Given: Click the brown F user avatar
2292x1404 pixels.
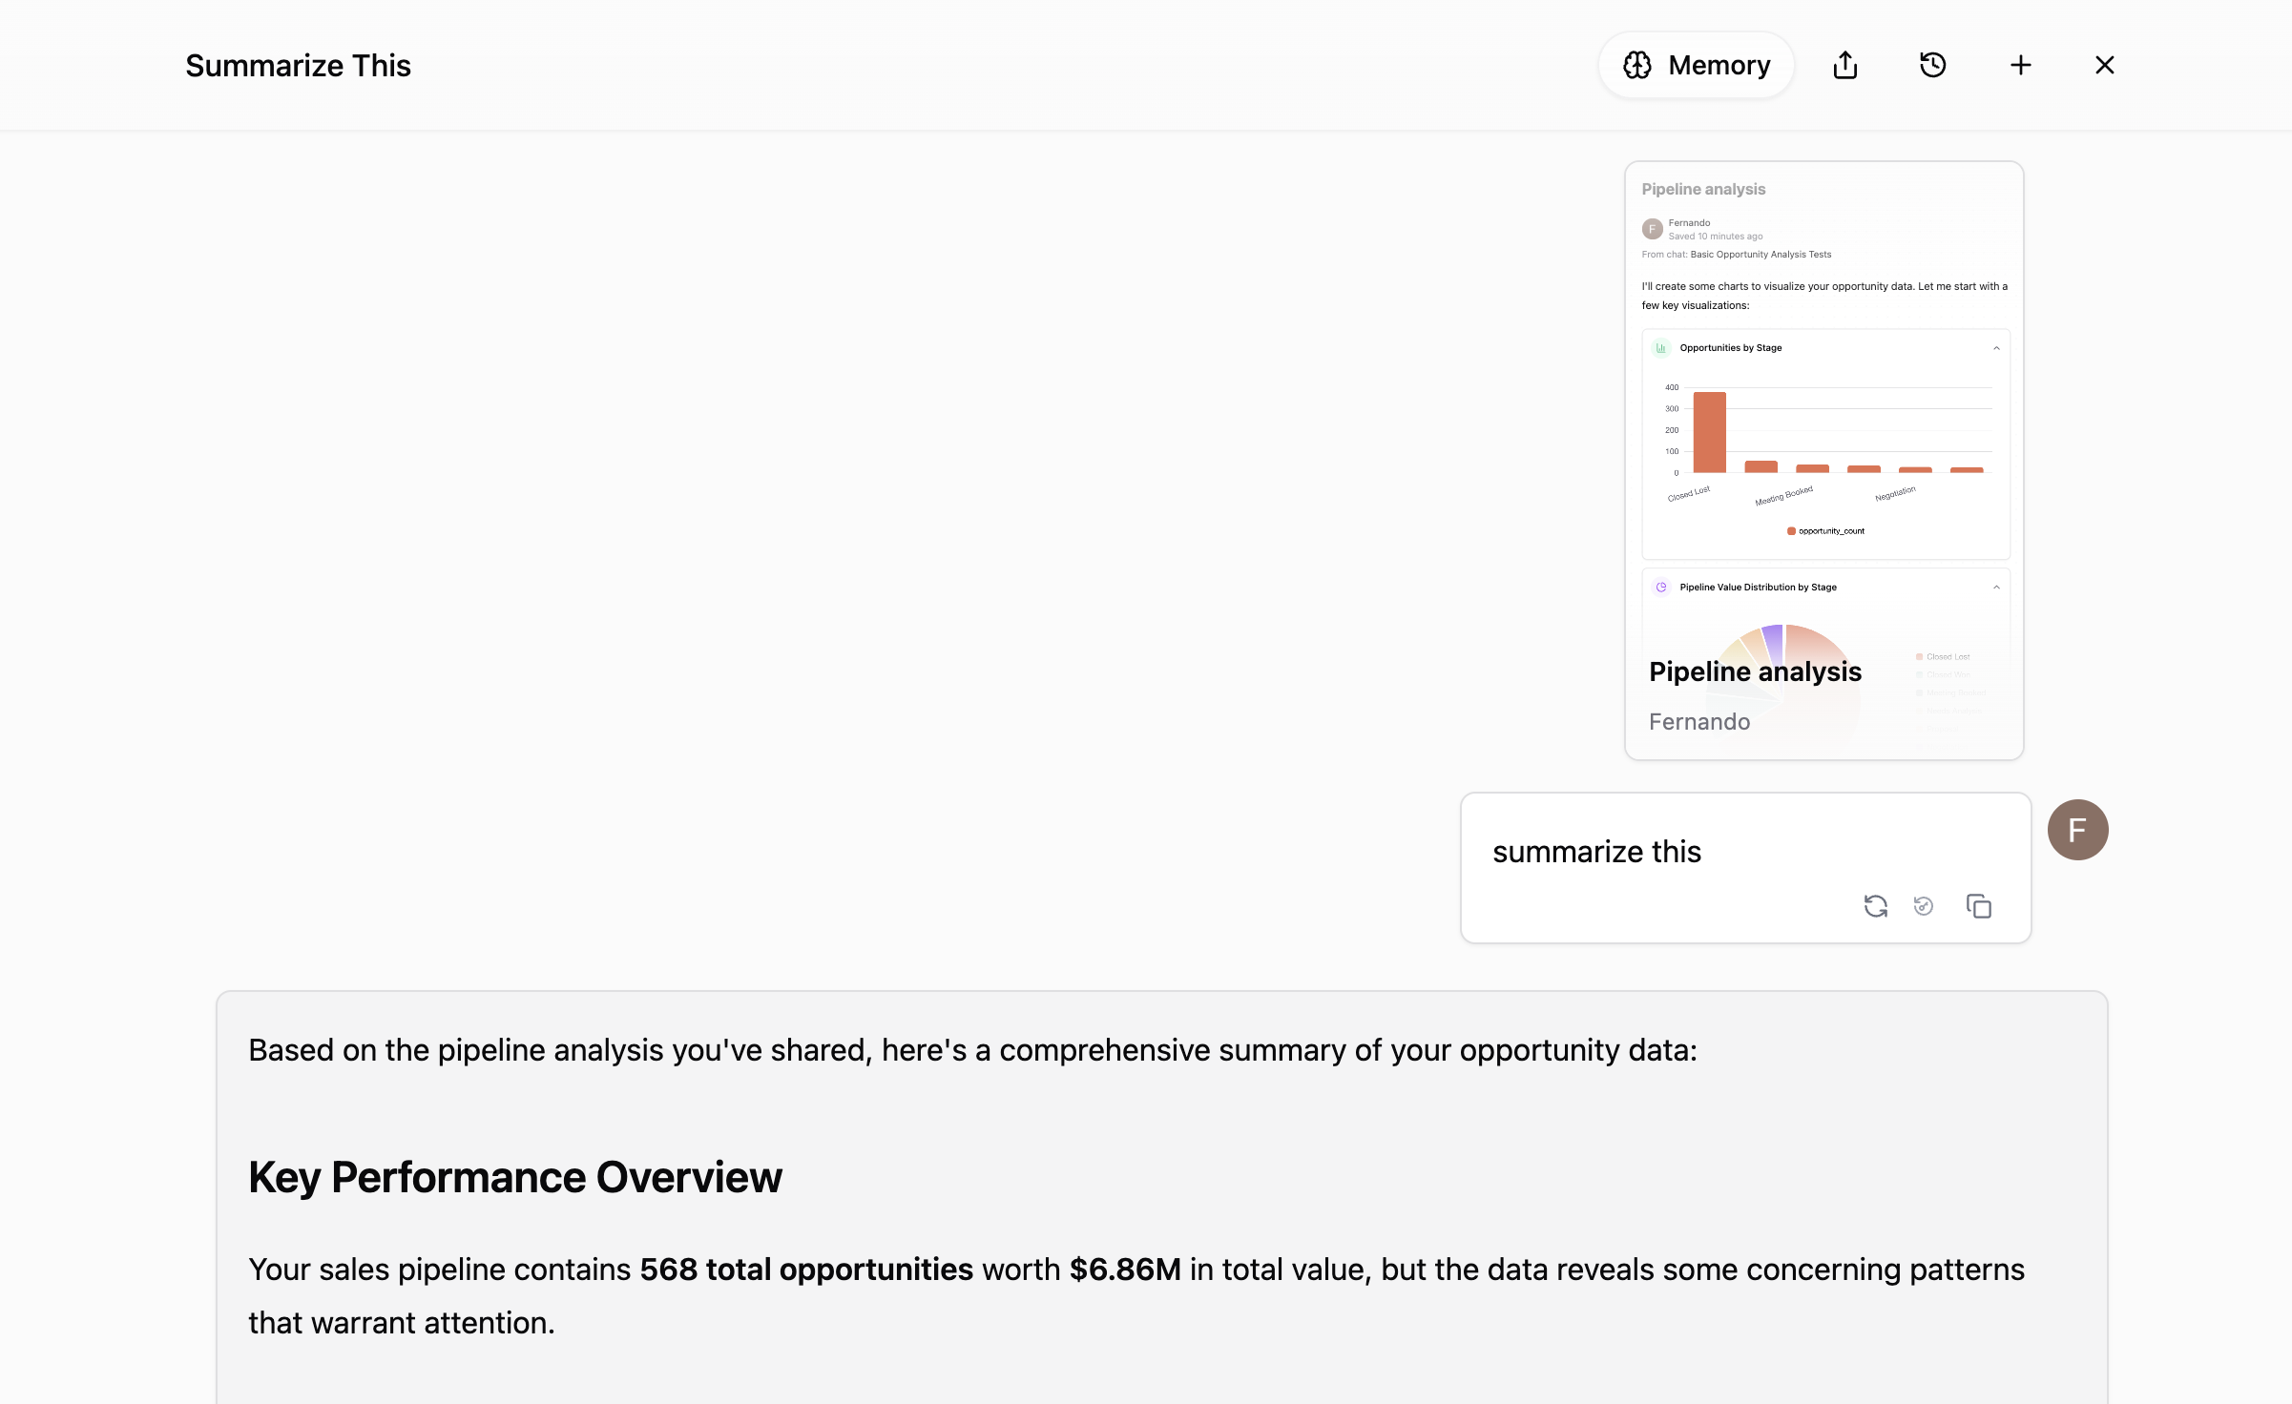Looking at the screenshot, I should 2077,830.
